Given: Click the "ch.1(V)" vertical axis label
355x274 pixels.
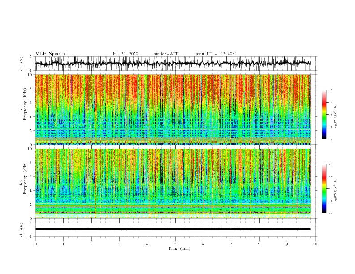Looking at the screenshot, I should point(22,64).
